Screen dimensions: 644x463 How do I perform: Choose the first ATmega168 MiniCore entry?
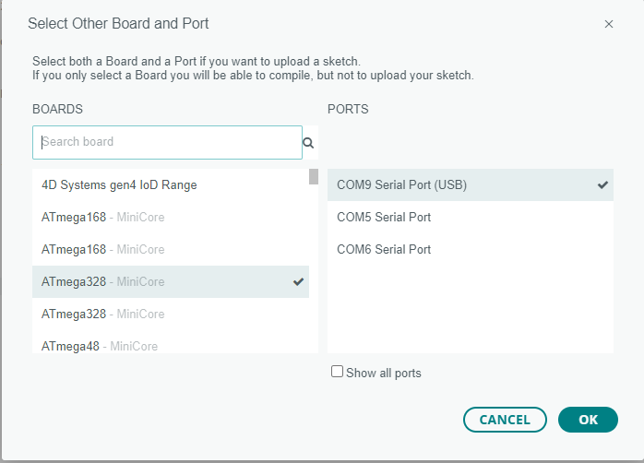pos(103,217)
